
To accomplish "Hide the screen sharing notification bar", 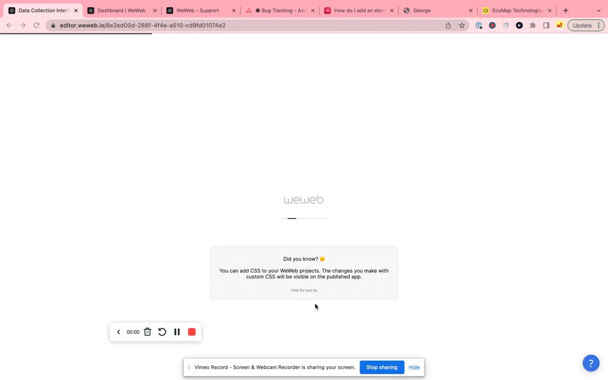I will point(414,367).
